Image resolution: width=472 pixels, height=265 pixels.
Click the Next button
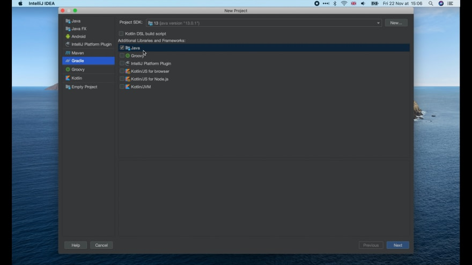point(397,245)
